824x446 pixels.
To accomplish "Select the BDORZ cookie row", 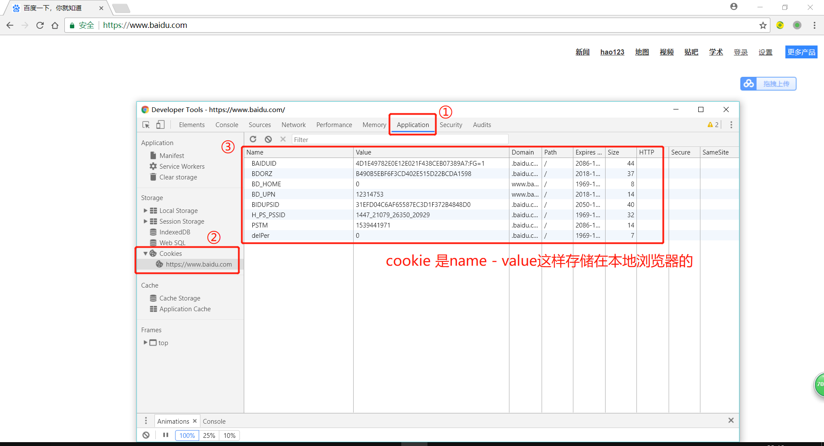I will (x=491, y=173).
